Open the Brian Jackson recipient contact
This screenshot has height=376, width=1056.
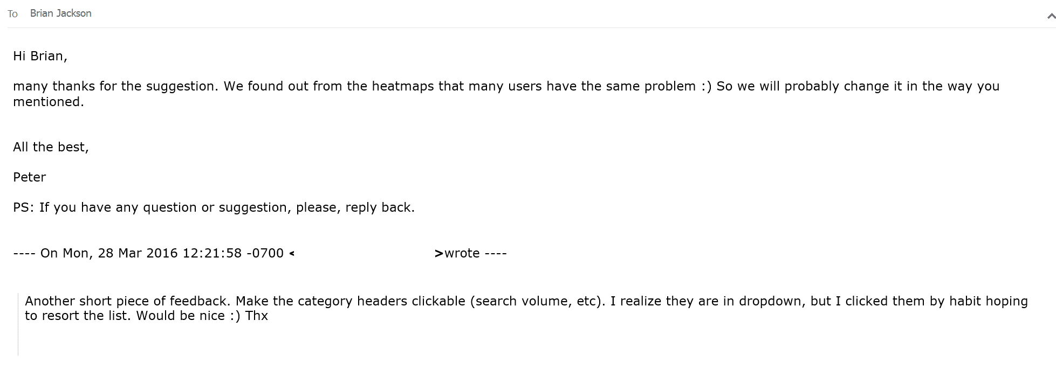coord(60,13)
